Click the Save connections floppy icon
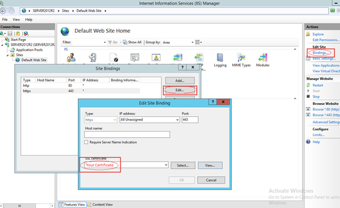This screenshot has width=340, height=208. click(10, 33)
